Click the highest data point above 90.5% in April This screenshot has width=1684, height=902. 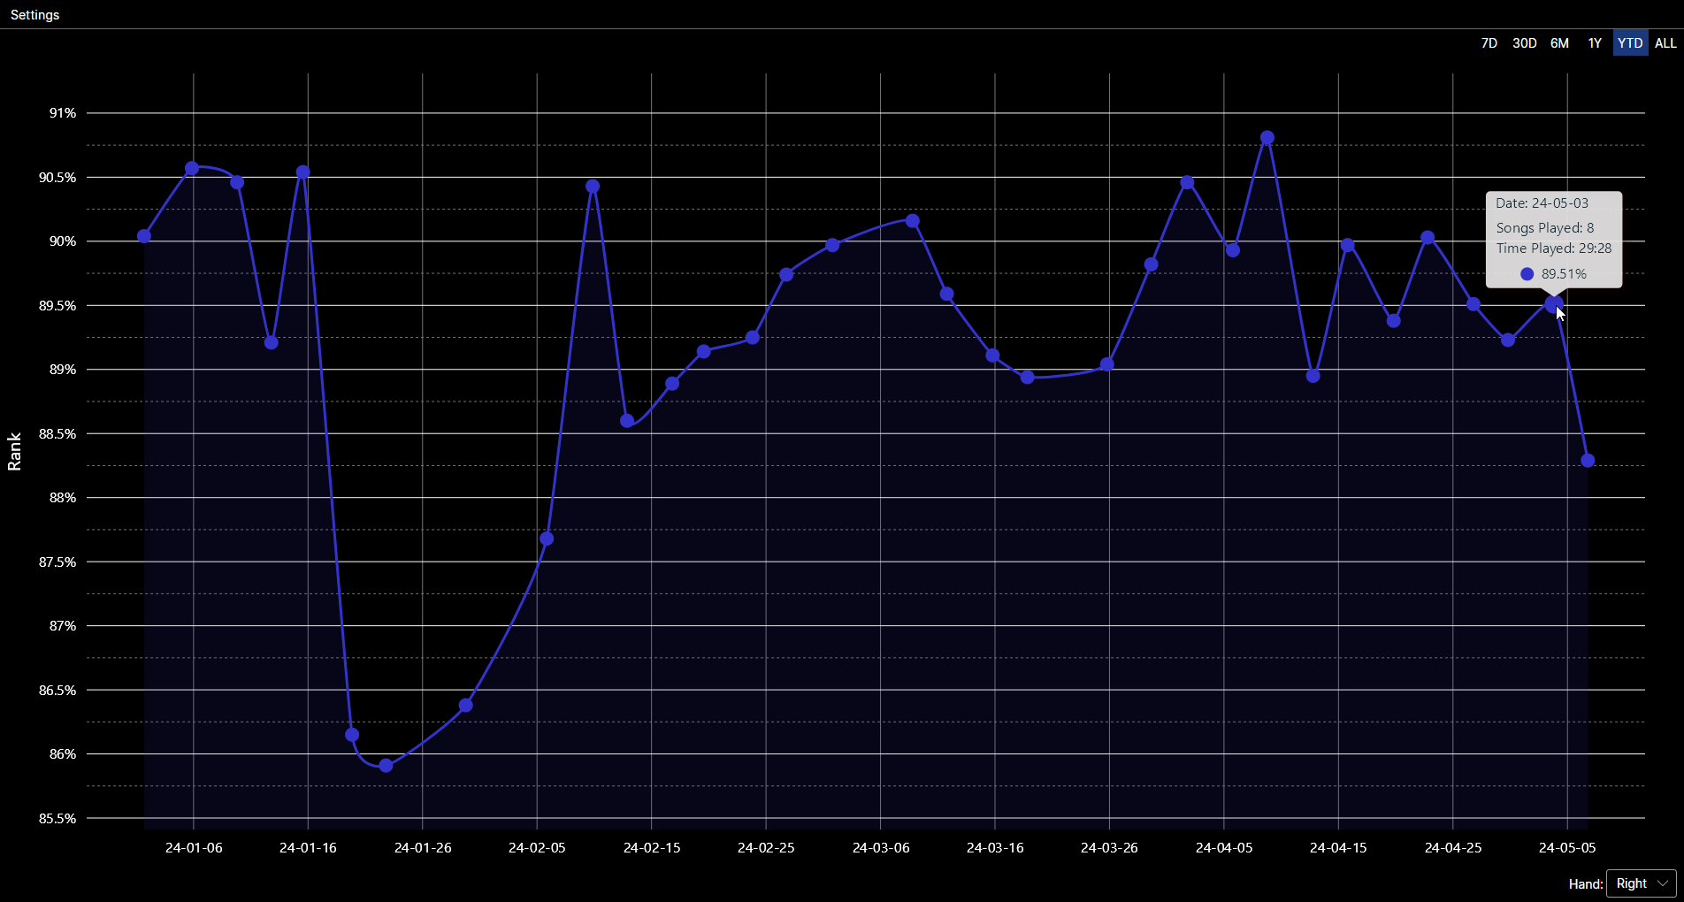(x=1267, y=138)
